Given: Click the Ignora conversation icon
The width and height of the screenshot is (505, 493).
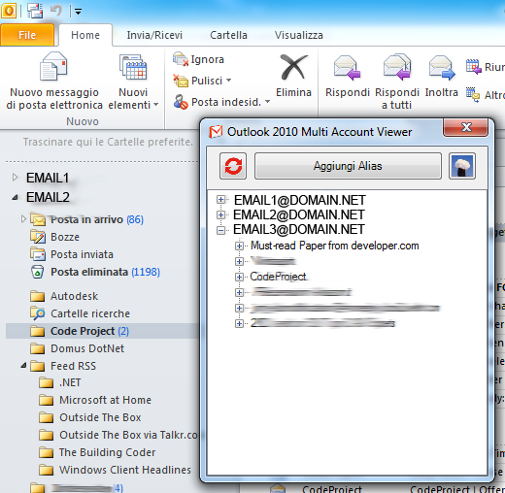Looking at the screenshot, I should [x=181, y=59].
